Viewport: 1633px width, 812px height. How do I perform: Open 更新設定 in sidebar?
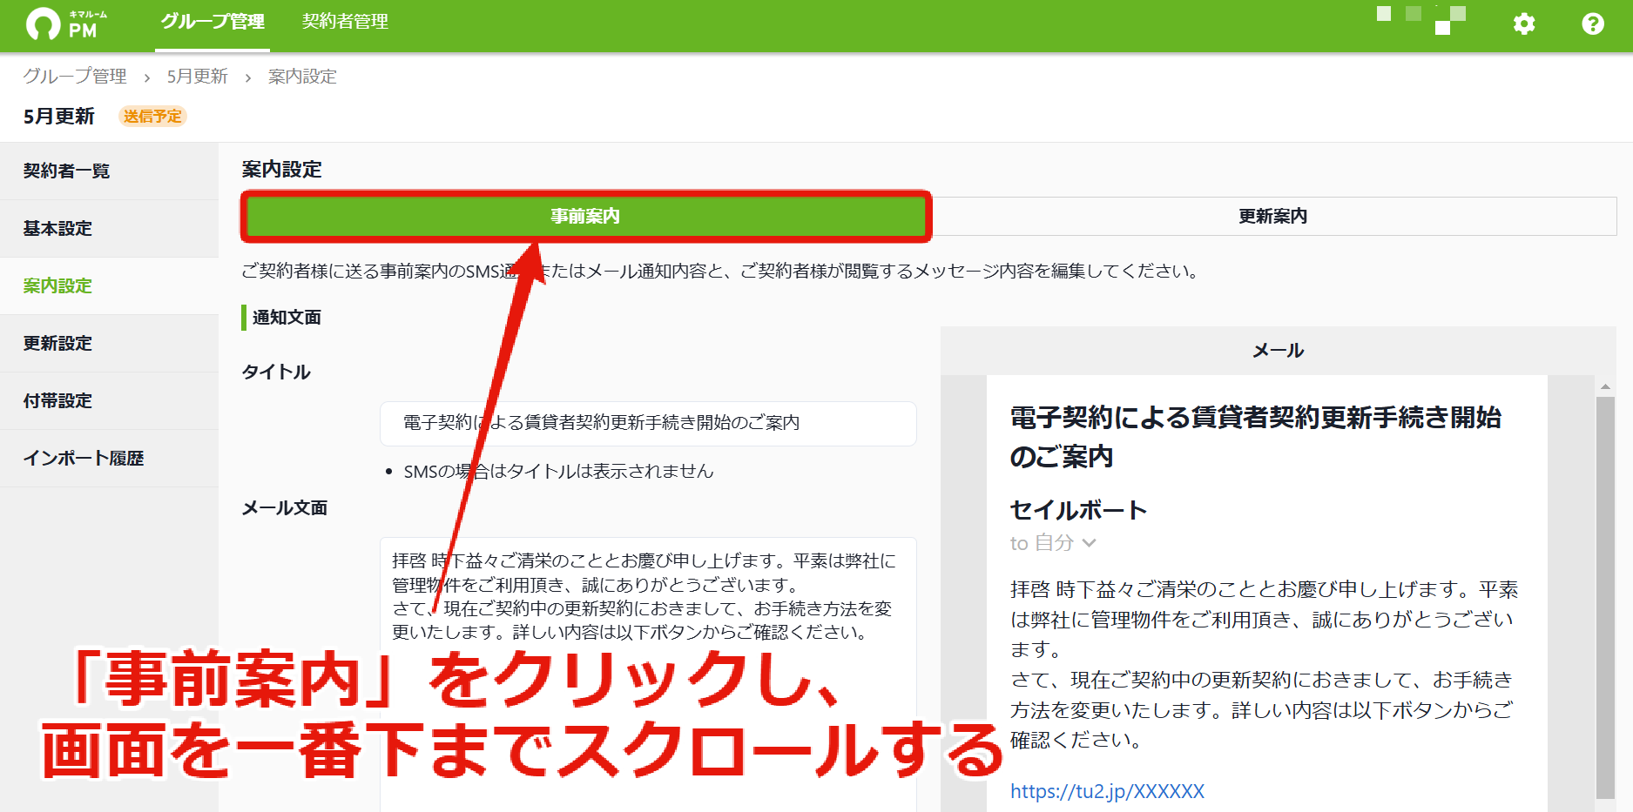point(109,344)
